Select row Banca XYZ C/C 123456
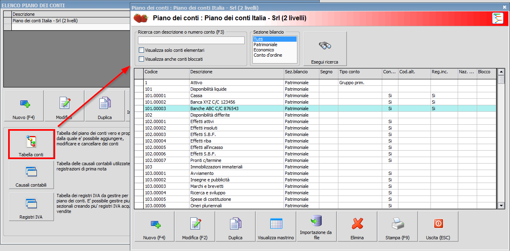 click(316, 102)
